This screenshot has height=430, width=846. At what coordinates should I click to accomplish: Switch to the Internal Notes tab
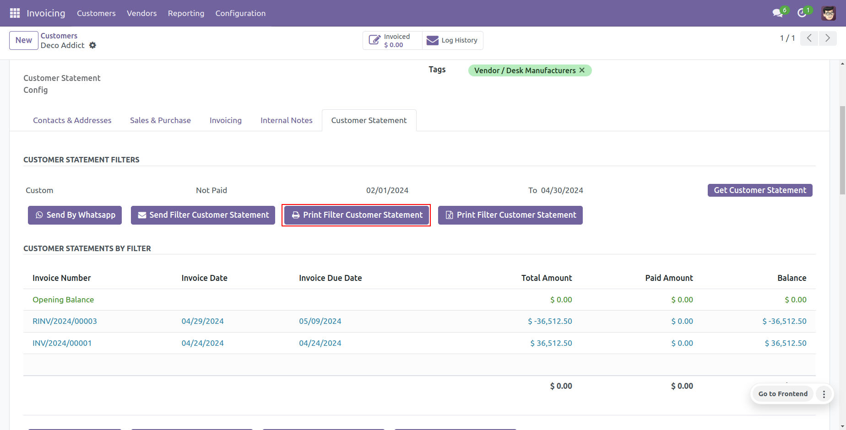click(x=287, y=120)
